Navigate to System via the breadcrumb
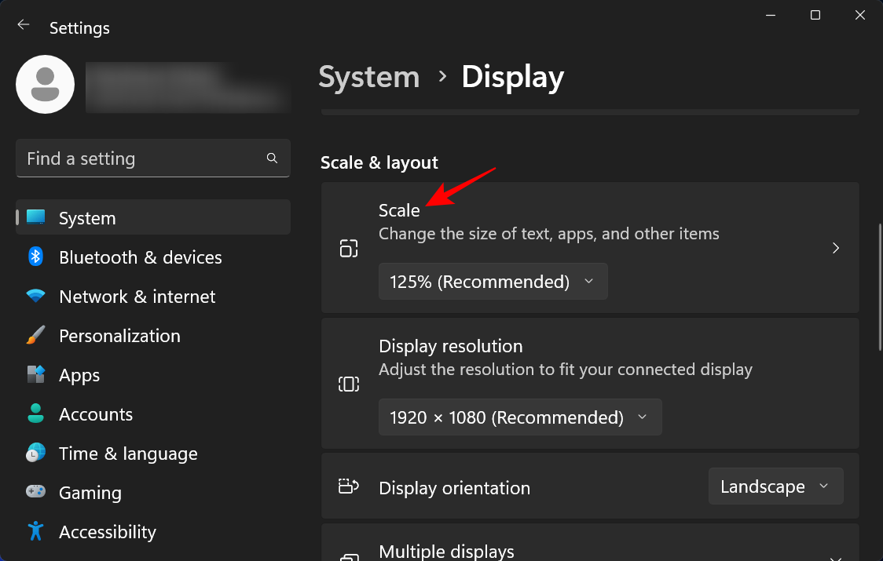This screenshot has height=561, width=883. (368, 76)
